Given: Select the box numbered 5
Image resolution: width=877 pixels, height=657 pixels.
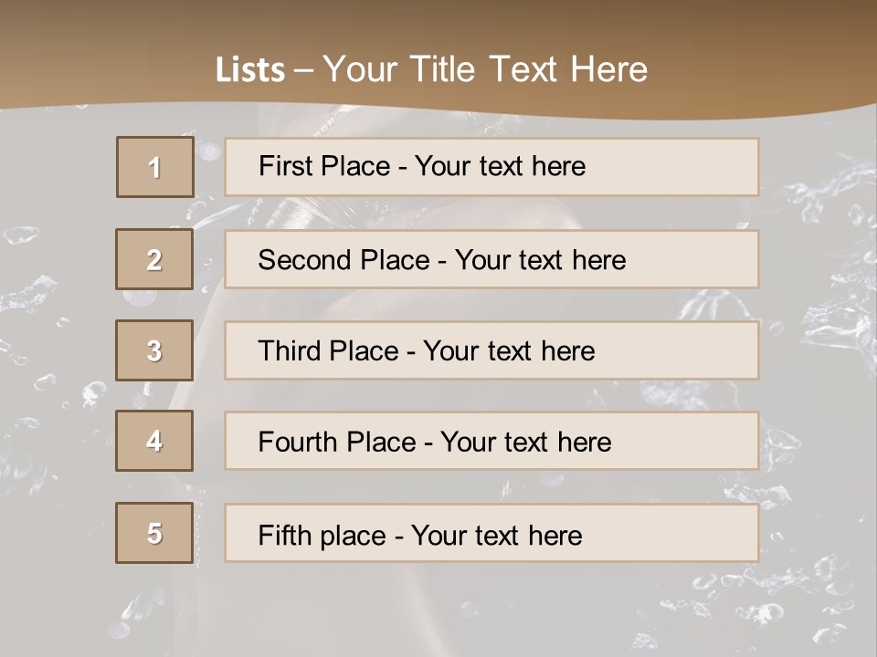Looking at the screenshot, I should (154, 533).
